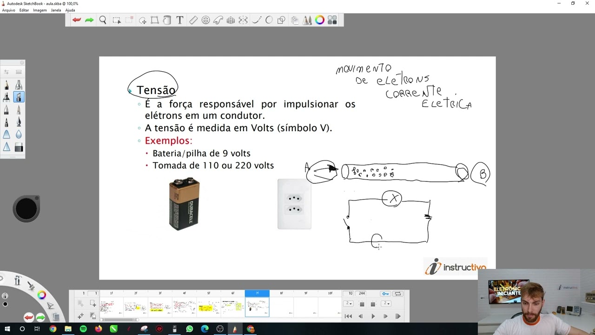Click the lagoon undo arrow
This screenshot has width=595, height=335.
click(29, 318)
